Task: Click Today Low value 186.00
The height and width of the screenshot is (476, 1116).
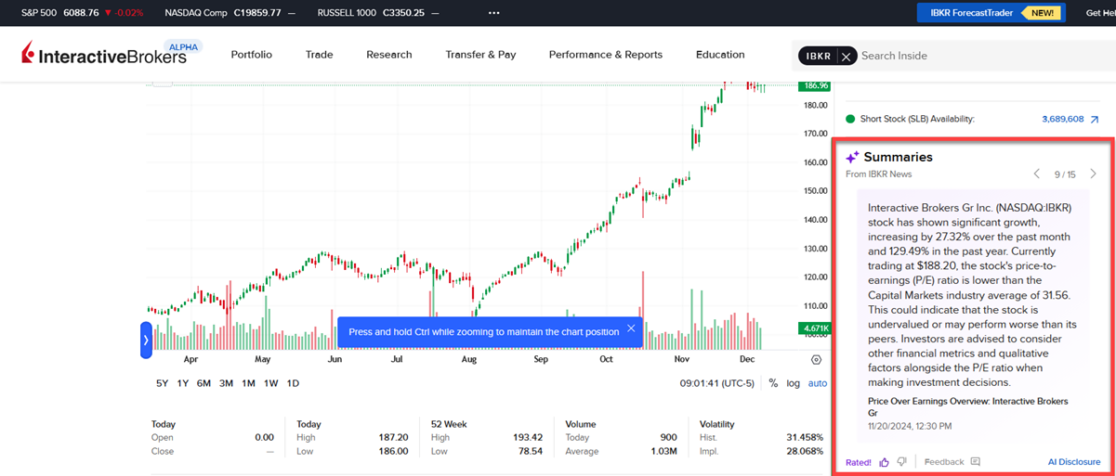Action: pos(392,451)
